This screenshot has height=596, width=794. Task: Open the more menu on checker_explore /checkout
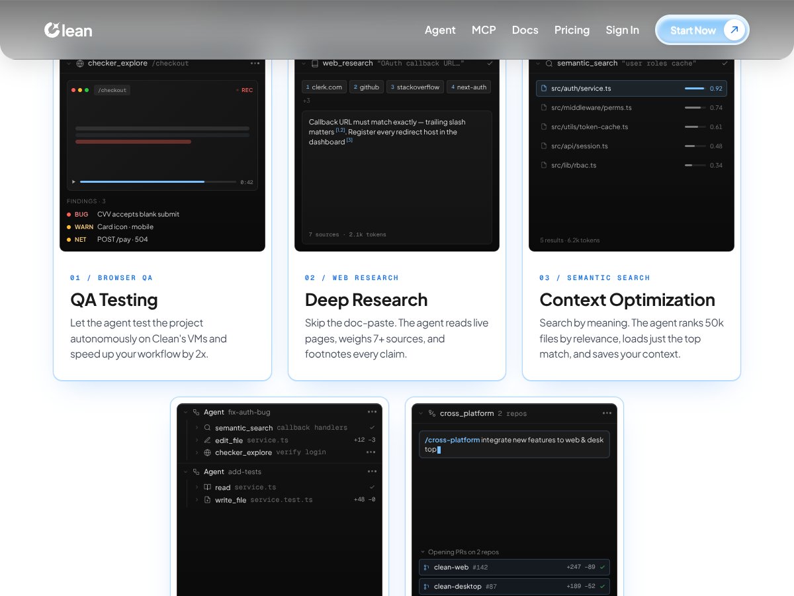pyautogui.click(x=255, y=64)
